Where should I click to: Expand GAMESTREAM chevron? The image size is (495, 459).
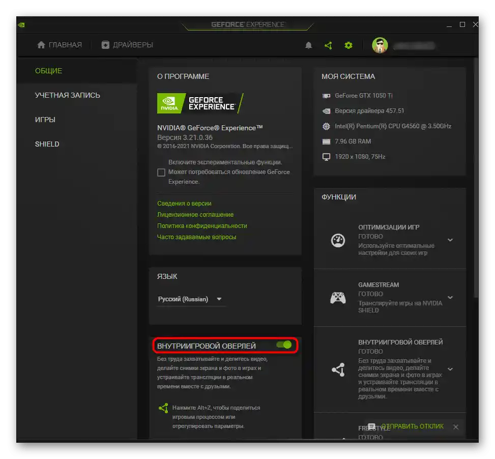pyautogui.click(x=450, y=297)
